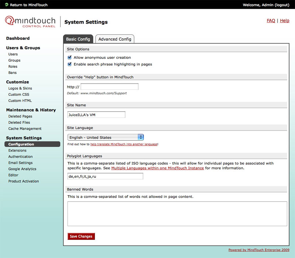
Task: Switch to the Advanced Config tab
Action: (115, 39)
